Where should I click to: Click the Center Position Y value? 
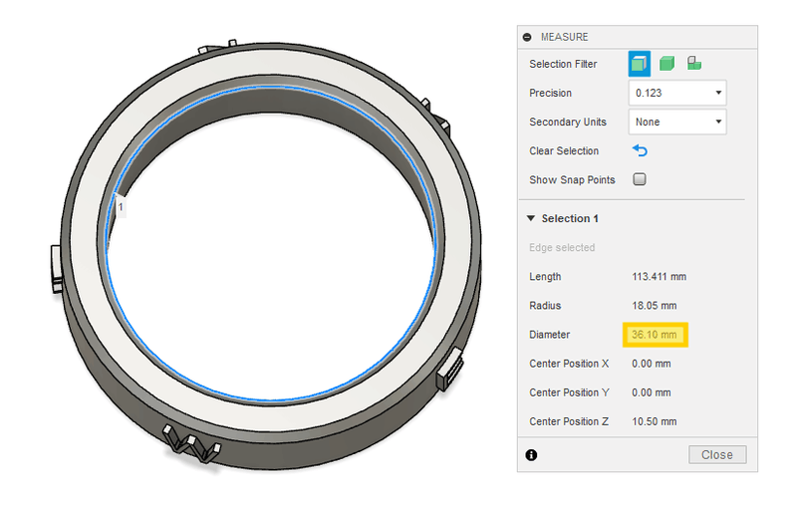(x=652, y=392)
